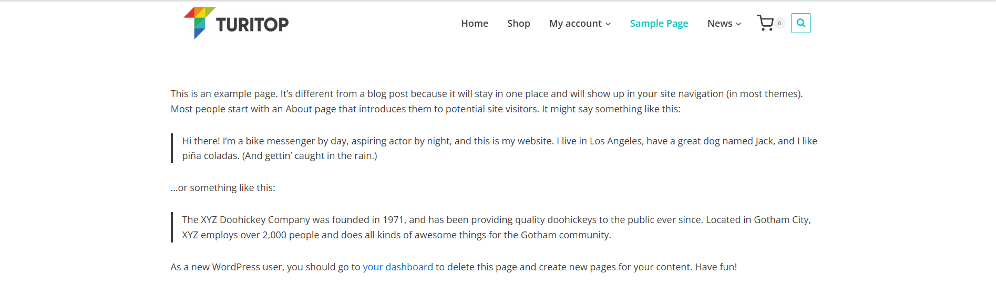Screen dimensions: 996x295
Task: Click the News menu label
Action: tap(720, 24)
